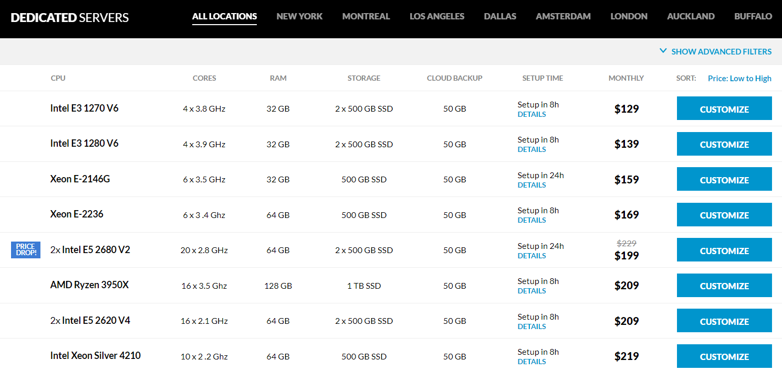This screenshot has width=782, height=371.
Task: Open Details for 2x Intel E5 2680 V2
Action: [531, 256]
